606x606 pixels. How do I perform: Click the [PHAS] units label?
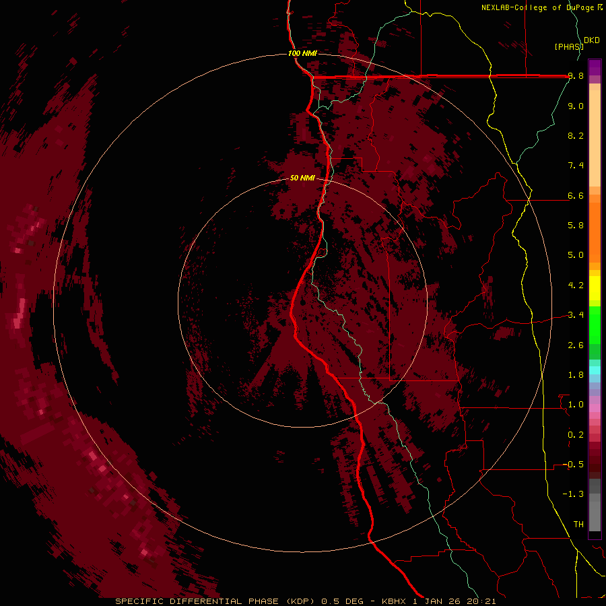click(569, 46)
